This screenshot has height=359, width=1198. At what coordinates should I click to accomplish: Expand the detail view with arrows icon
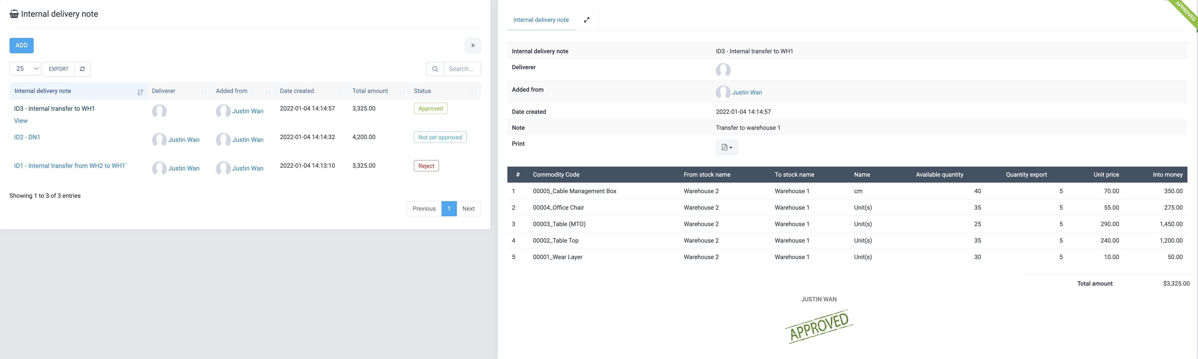click(586, 20)
